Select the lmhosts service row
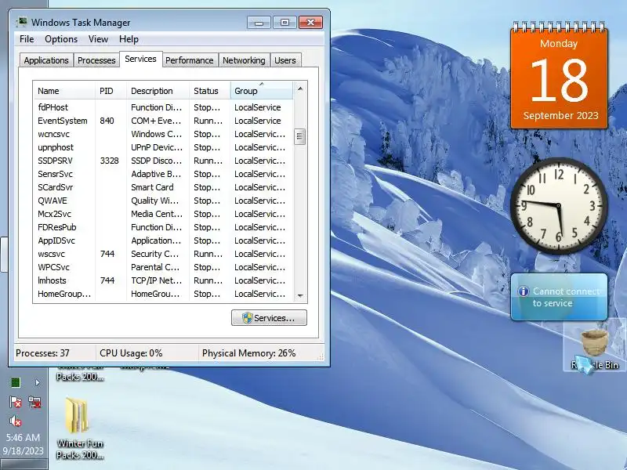This screenshot has height=470, width=627. 164,280
